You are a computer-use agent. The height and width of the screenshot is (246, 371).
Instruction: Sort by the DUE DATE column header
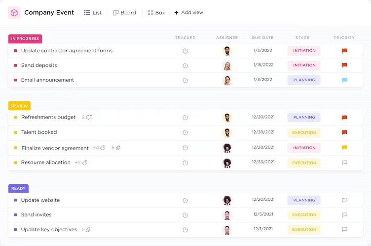[262, 38]
